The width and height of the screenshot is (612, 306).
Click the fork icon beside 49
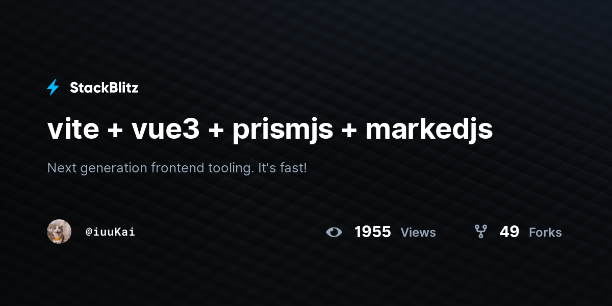pos(480,232)
